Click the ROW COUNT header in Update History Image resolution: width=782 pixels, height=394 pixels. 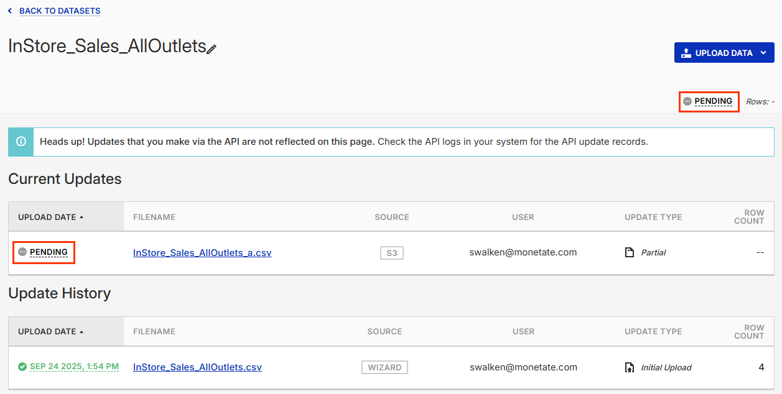point(749,331)
